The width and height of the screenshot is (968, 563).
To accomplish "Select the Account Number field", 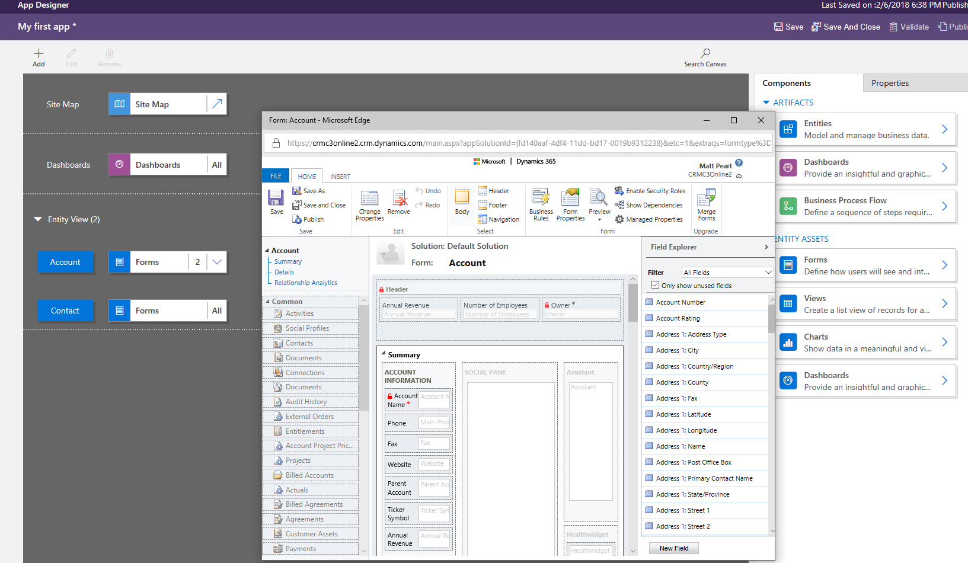I will tap(705, 302).
